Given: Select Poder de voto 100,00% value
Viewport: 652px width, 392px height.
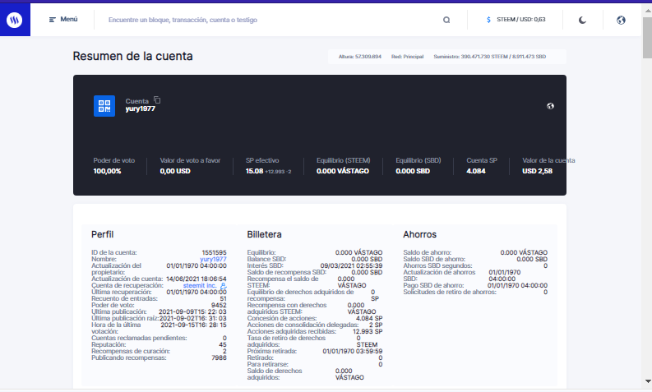Looking at the screenshot, I should (107, 171).
